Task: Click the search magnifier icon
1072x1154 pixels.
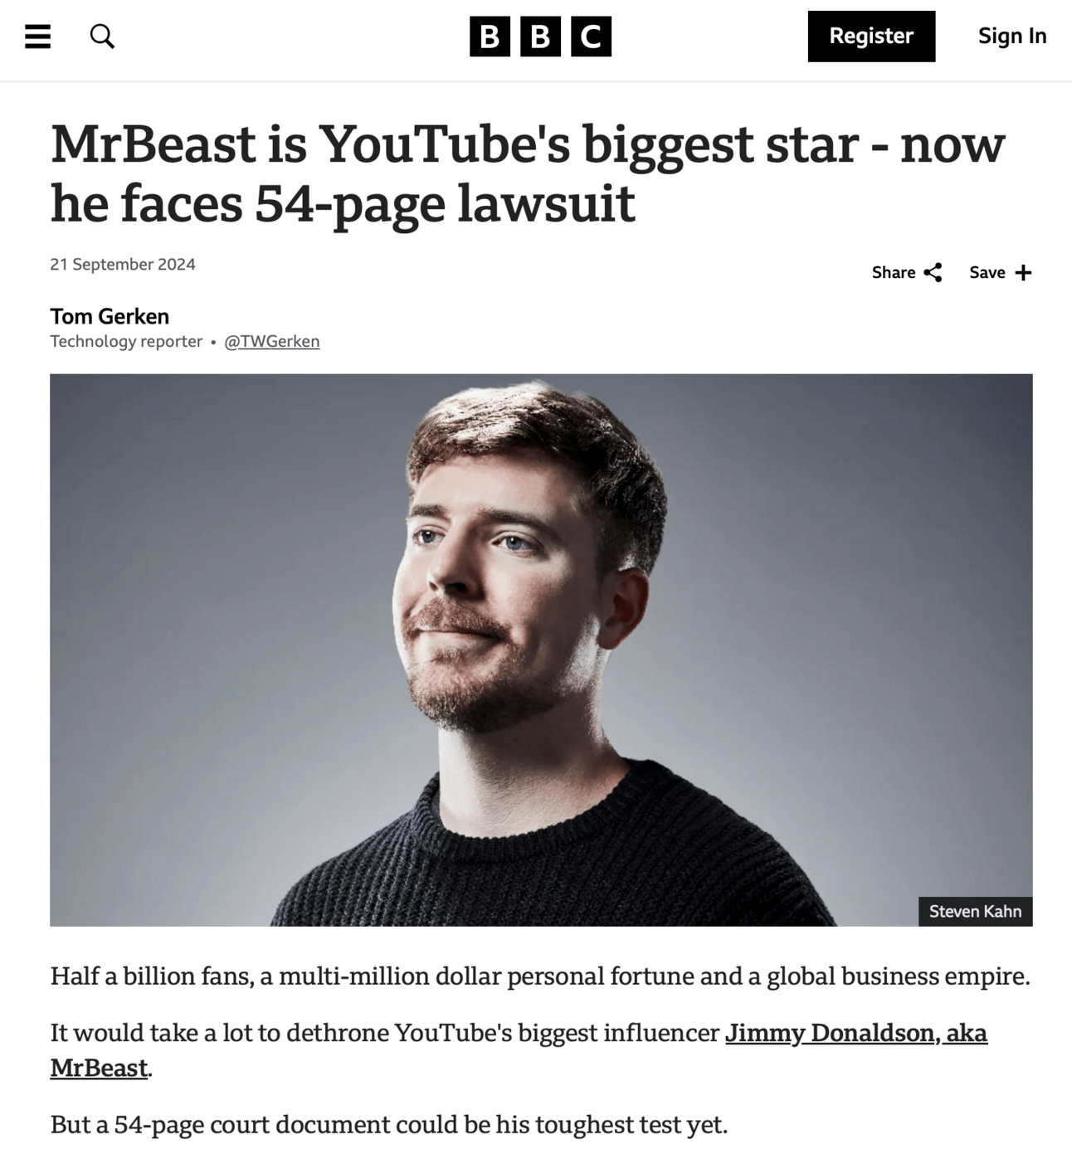Action: point(102,37)
